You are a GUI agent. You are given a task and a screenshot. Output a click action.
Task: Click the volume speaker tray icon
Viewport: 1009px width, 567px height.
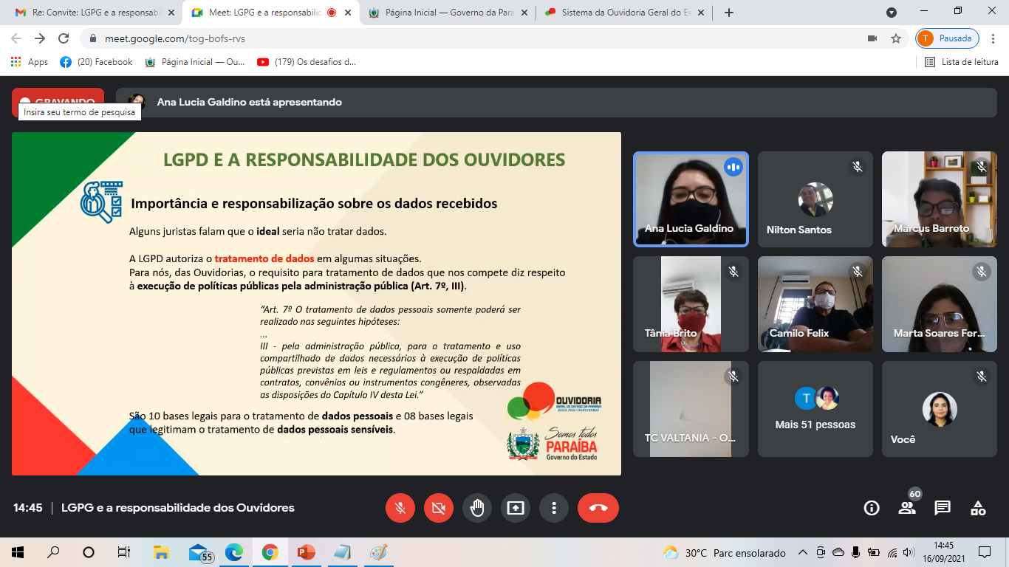pyautogui.click(x=909, y=552)
